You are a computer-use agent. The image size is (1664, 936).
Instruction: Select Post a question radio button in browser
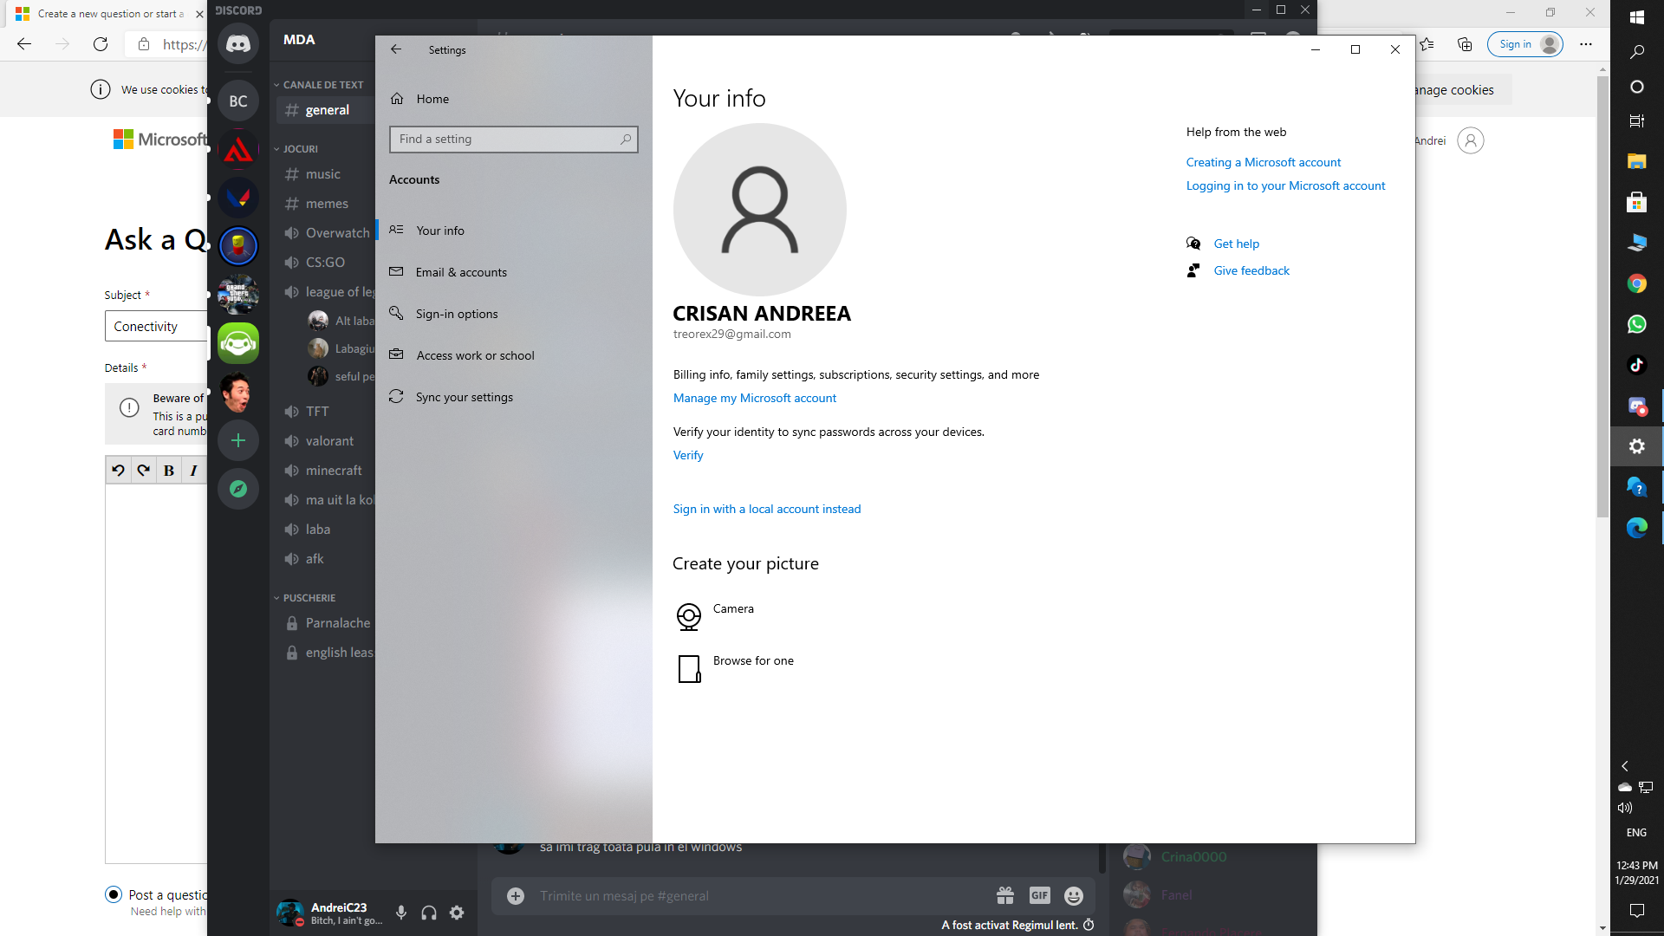(x=114, y=894)
